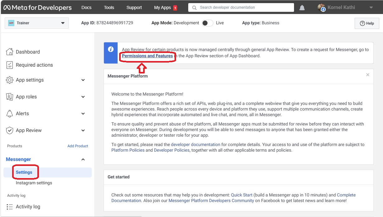383x217 pixels.
Task: Click the Activity log list icon
Action: click(x=10, y=207)
